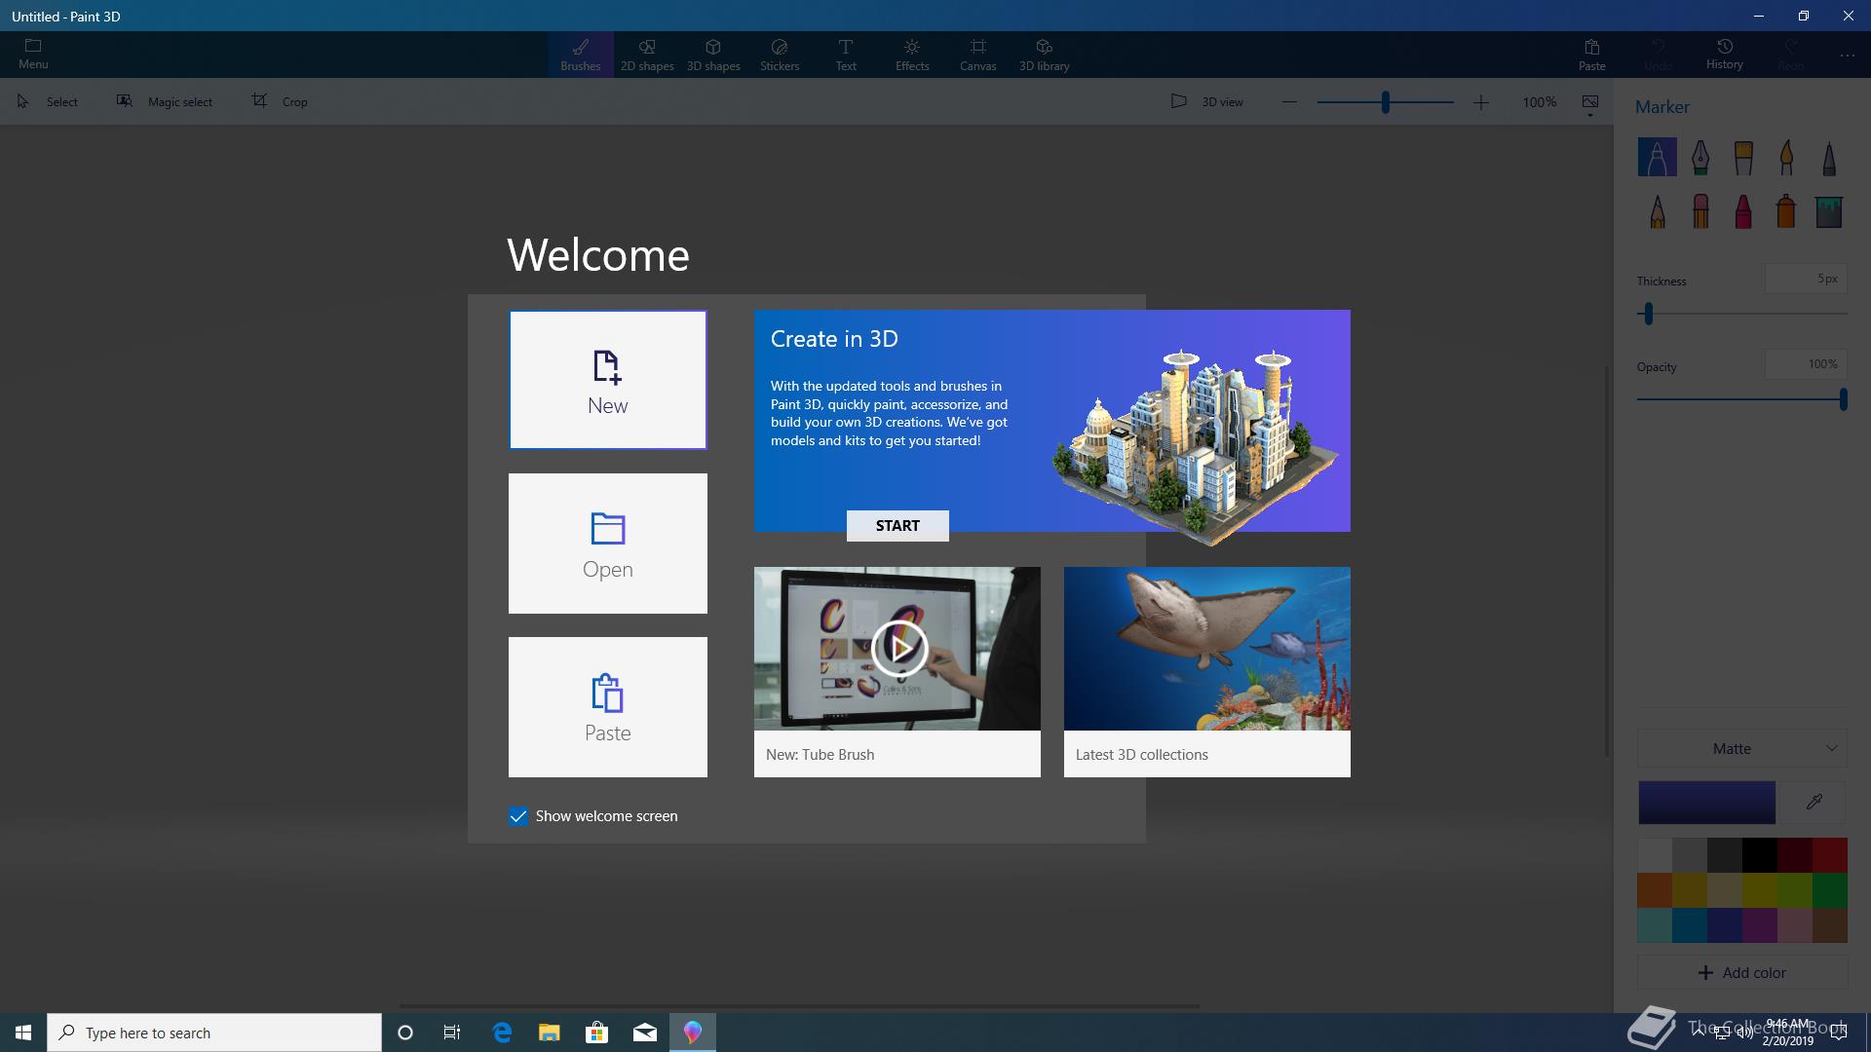Pick the orange color swatch

tap(1655, 890)
